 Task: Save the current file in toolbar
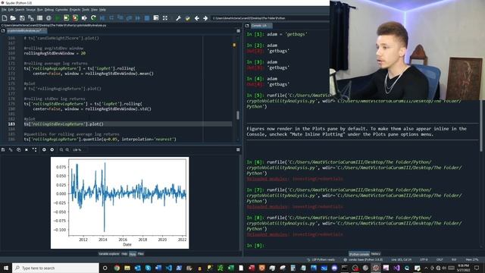click(22, 18)
